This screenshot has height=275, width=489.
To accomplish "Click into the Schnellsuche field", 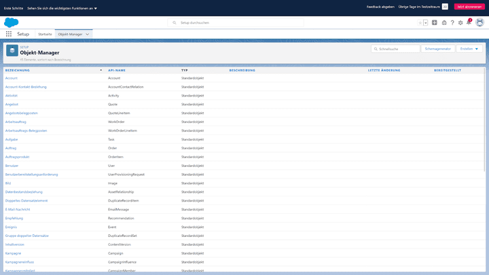I will (x=398, y=49).
